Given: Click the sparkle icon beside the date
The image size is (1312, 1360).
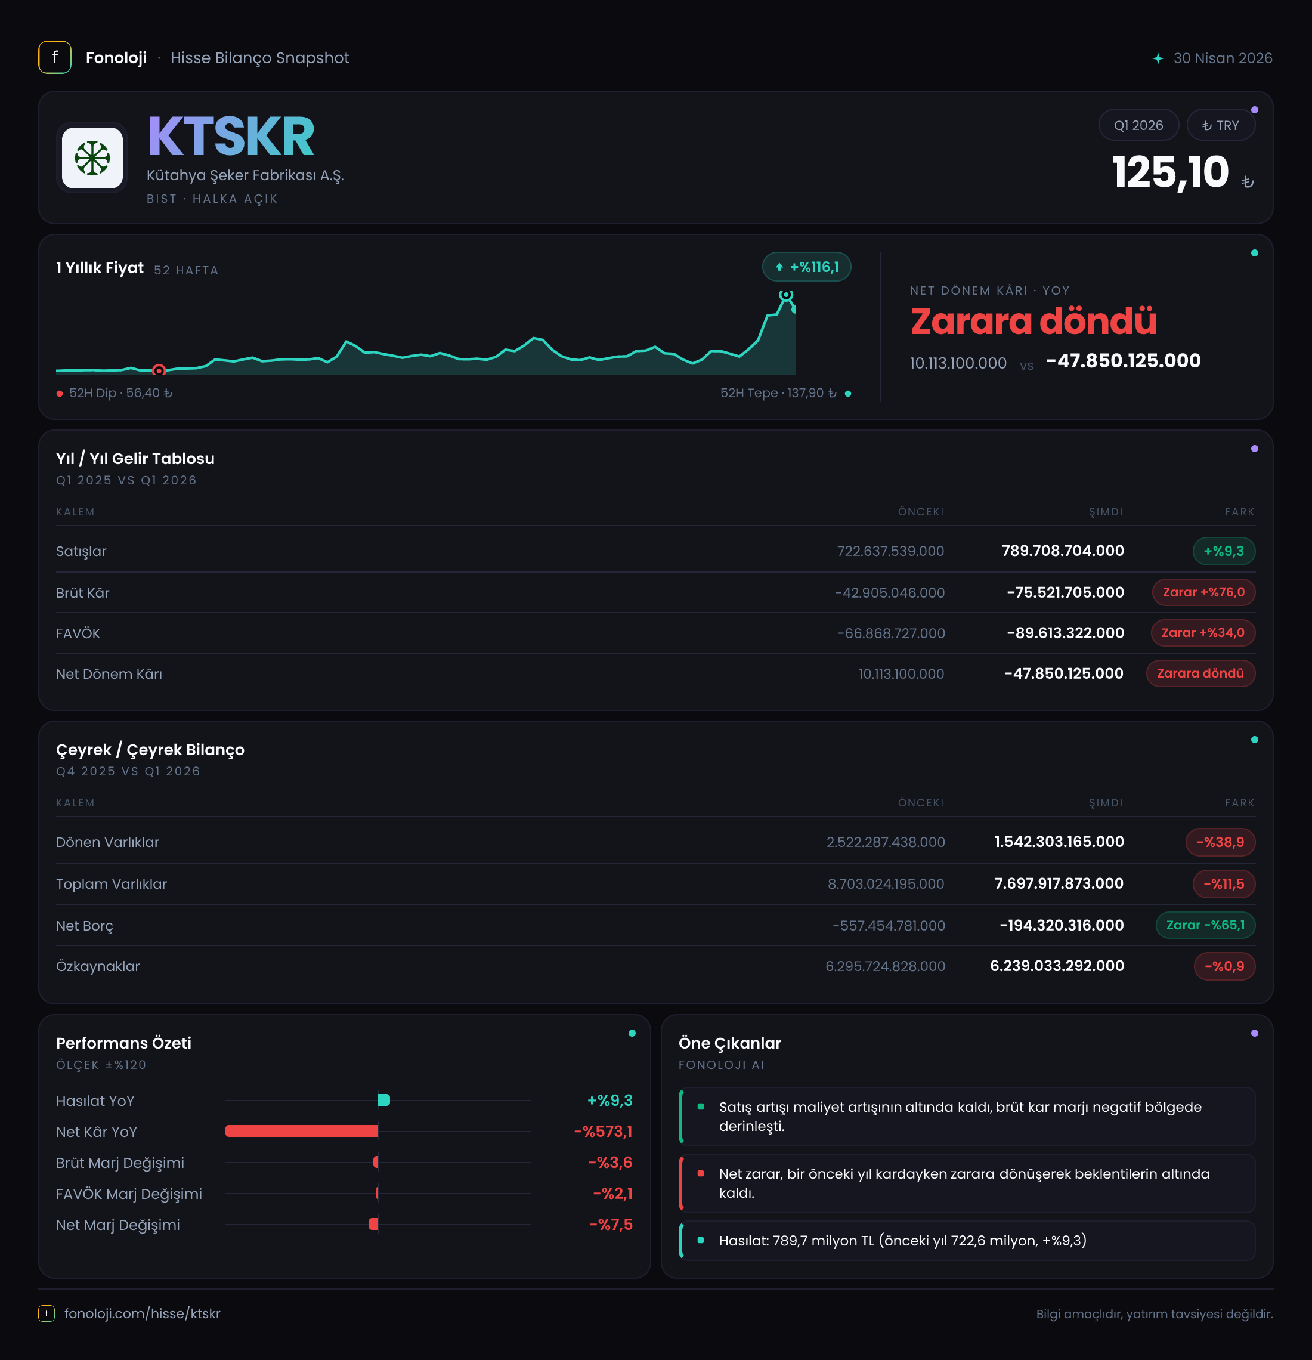Looking at the screenshot, I should coord(1158,58).
